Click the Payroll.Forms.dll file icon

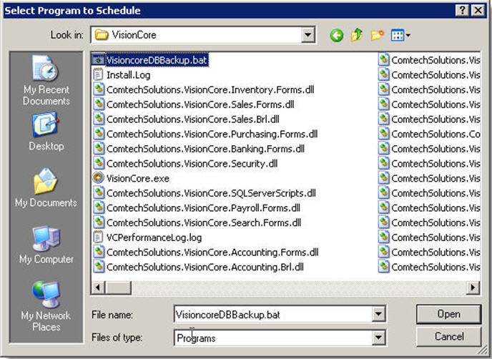pos(99,207)
